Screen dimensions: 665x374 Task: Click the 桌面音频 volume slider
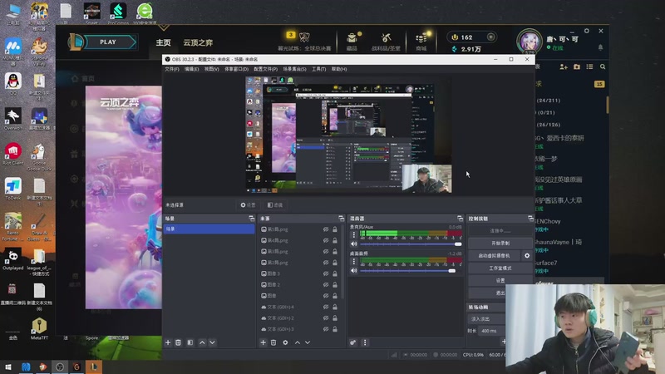click(411, 271)
